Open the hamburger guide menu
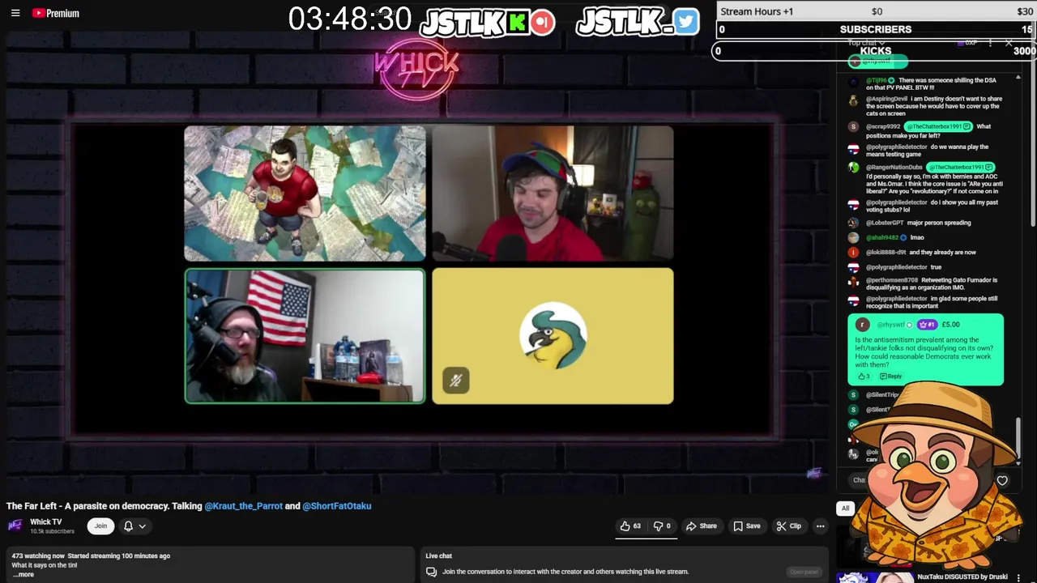 pyautogui.click(x=15, y=13)
